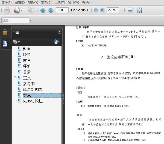
Task: Click the 【译文】 section label
Action: (x=80, y=88)
